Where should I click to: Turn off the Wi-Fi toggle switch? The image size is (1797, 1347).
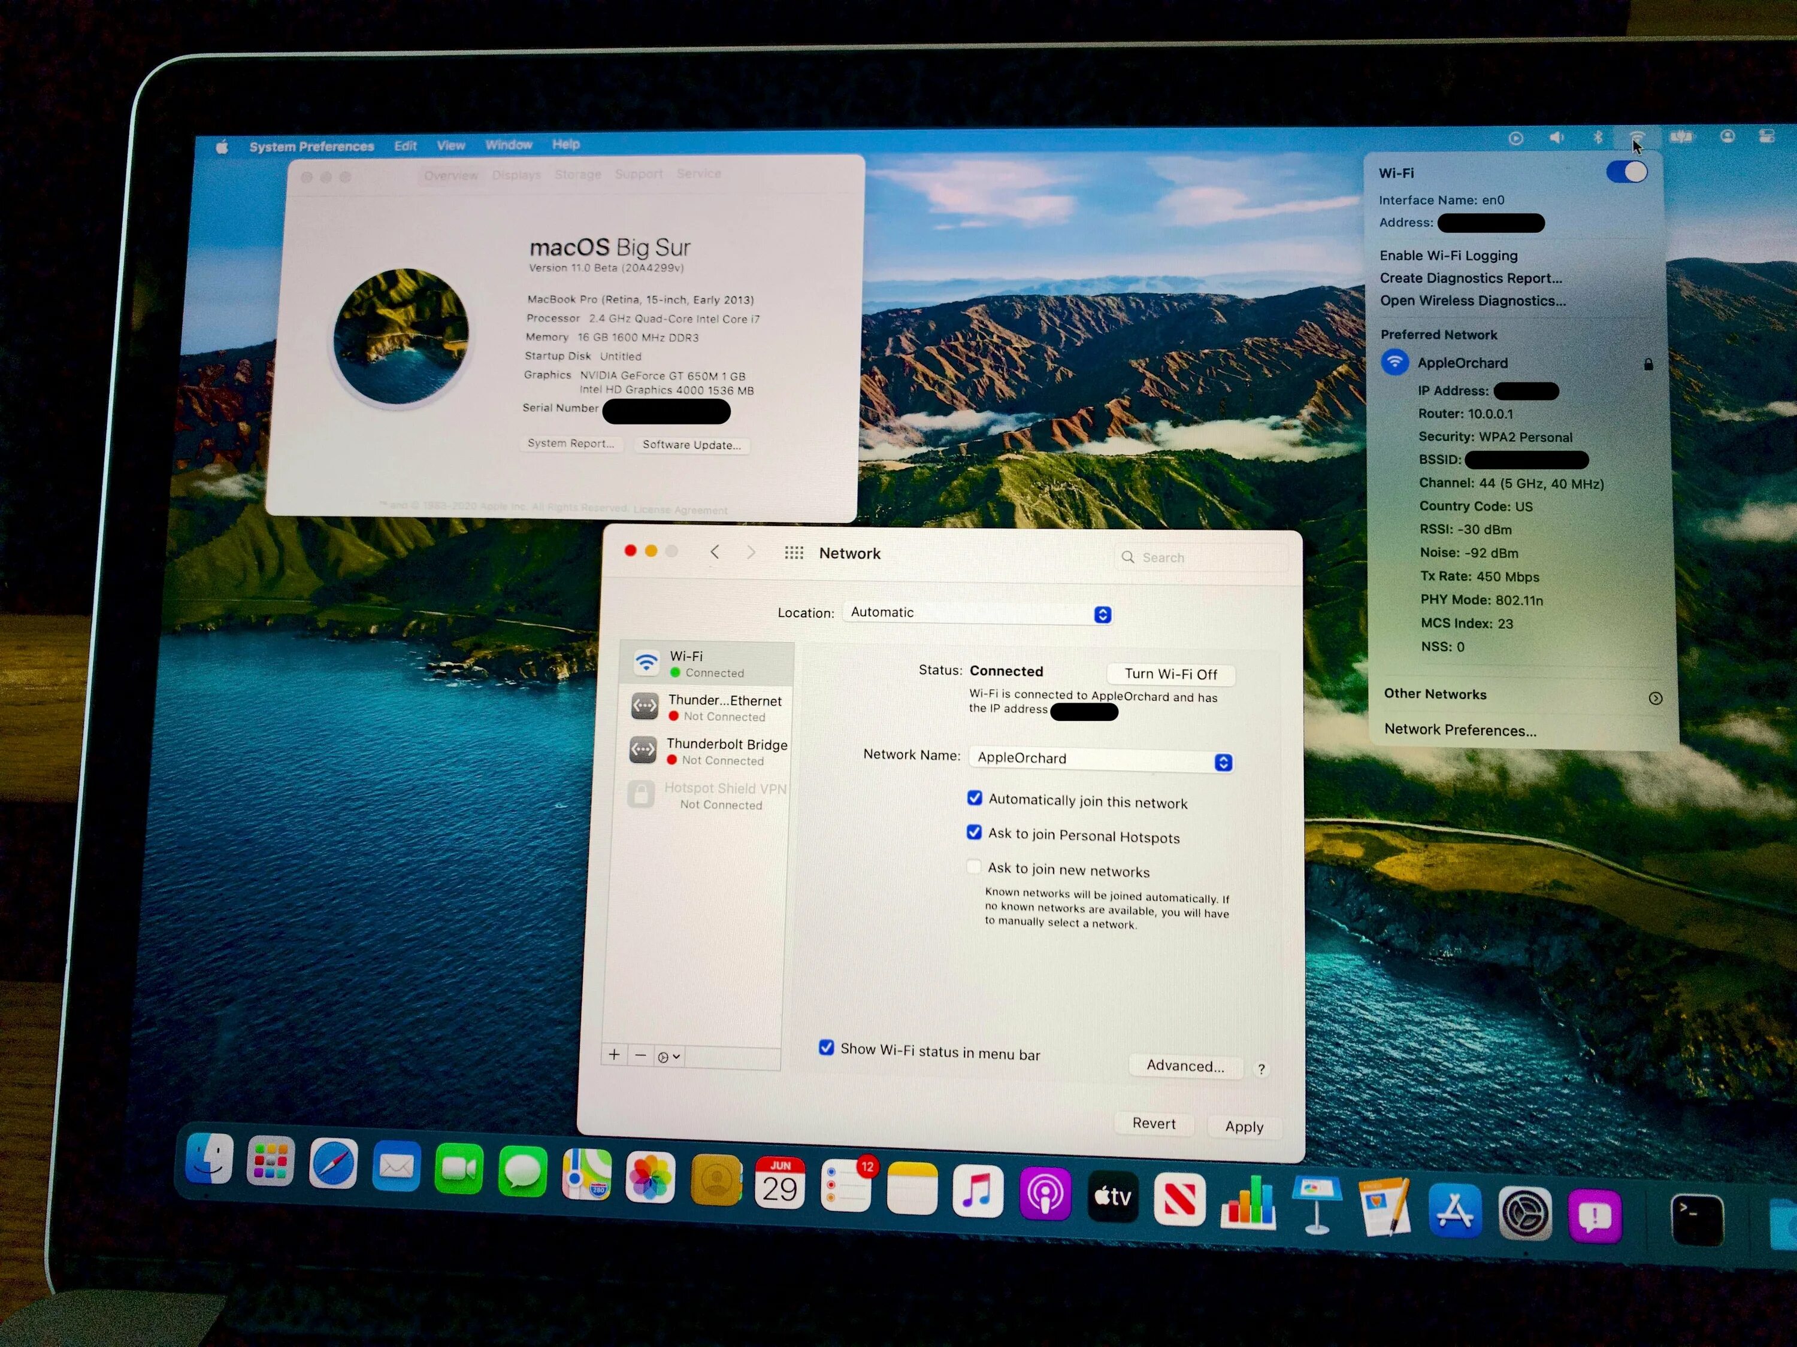(x=1626, y=172)
